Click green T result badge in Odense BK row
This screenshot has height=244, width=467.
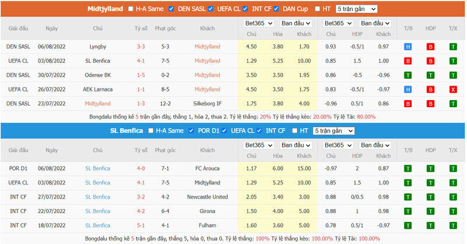click(407, 75)
